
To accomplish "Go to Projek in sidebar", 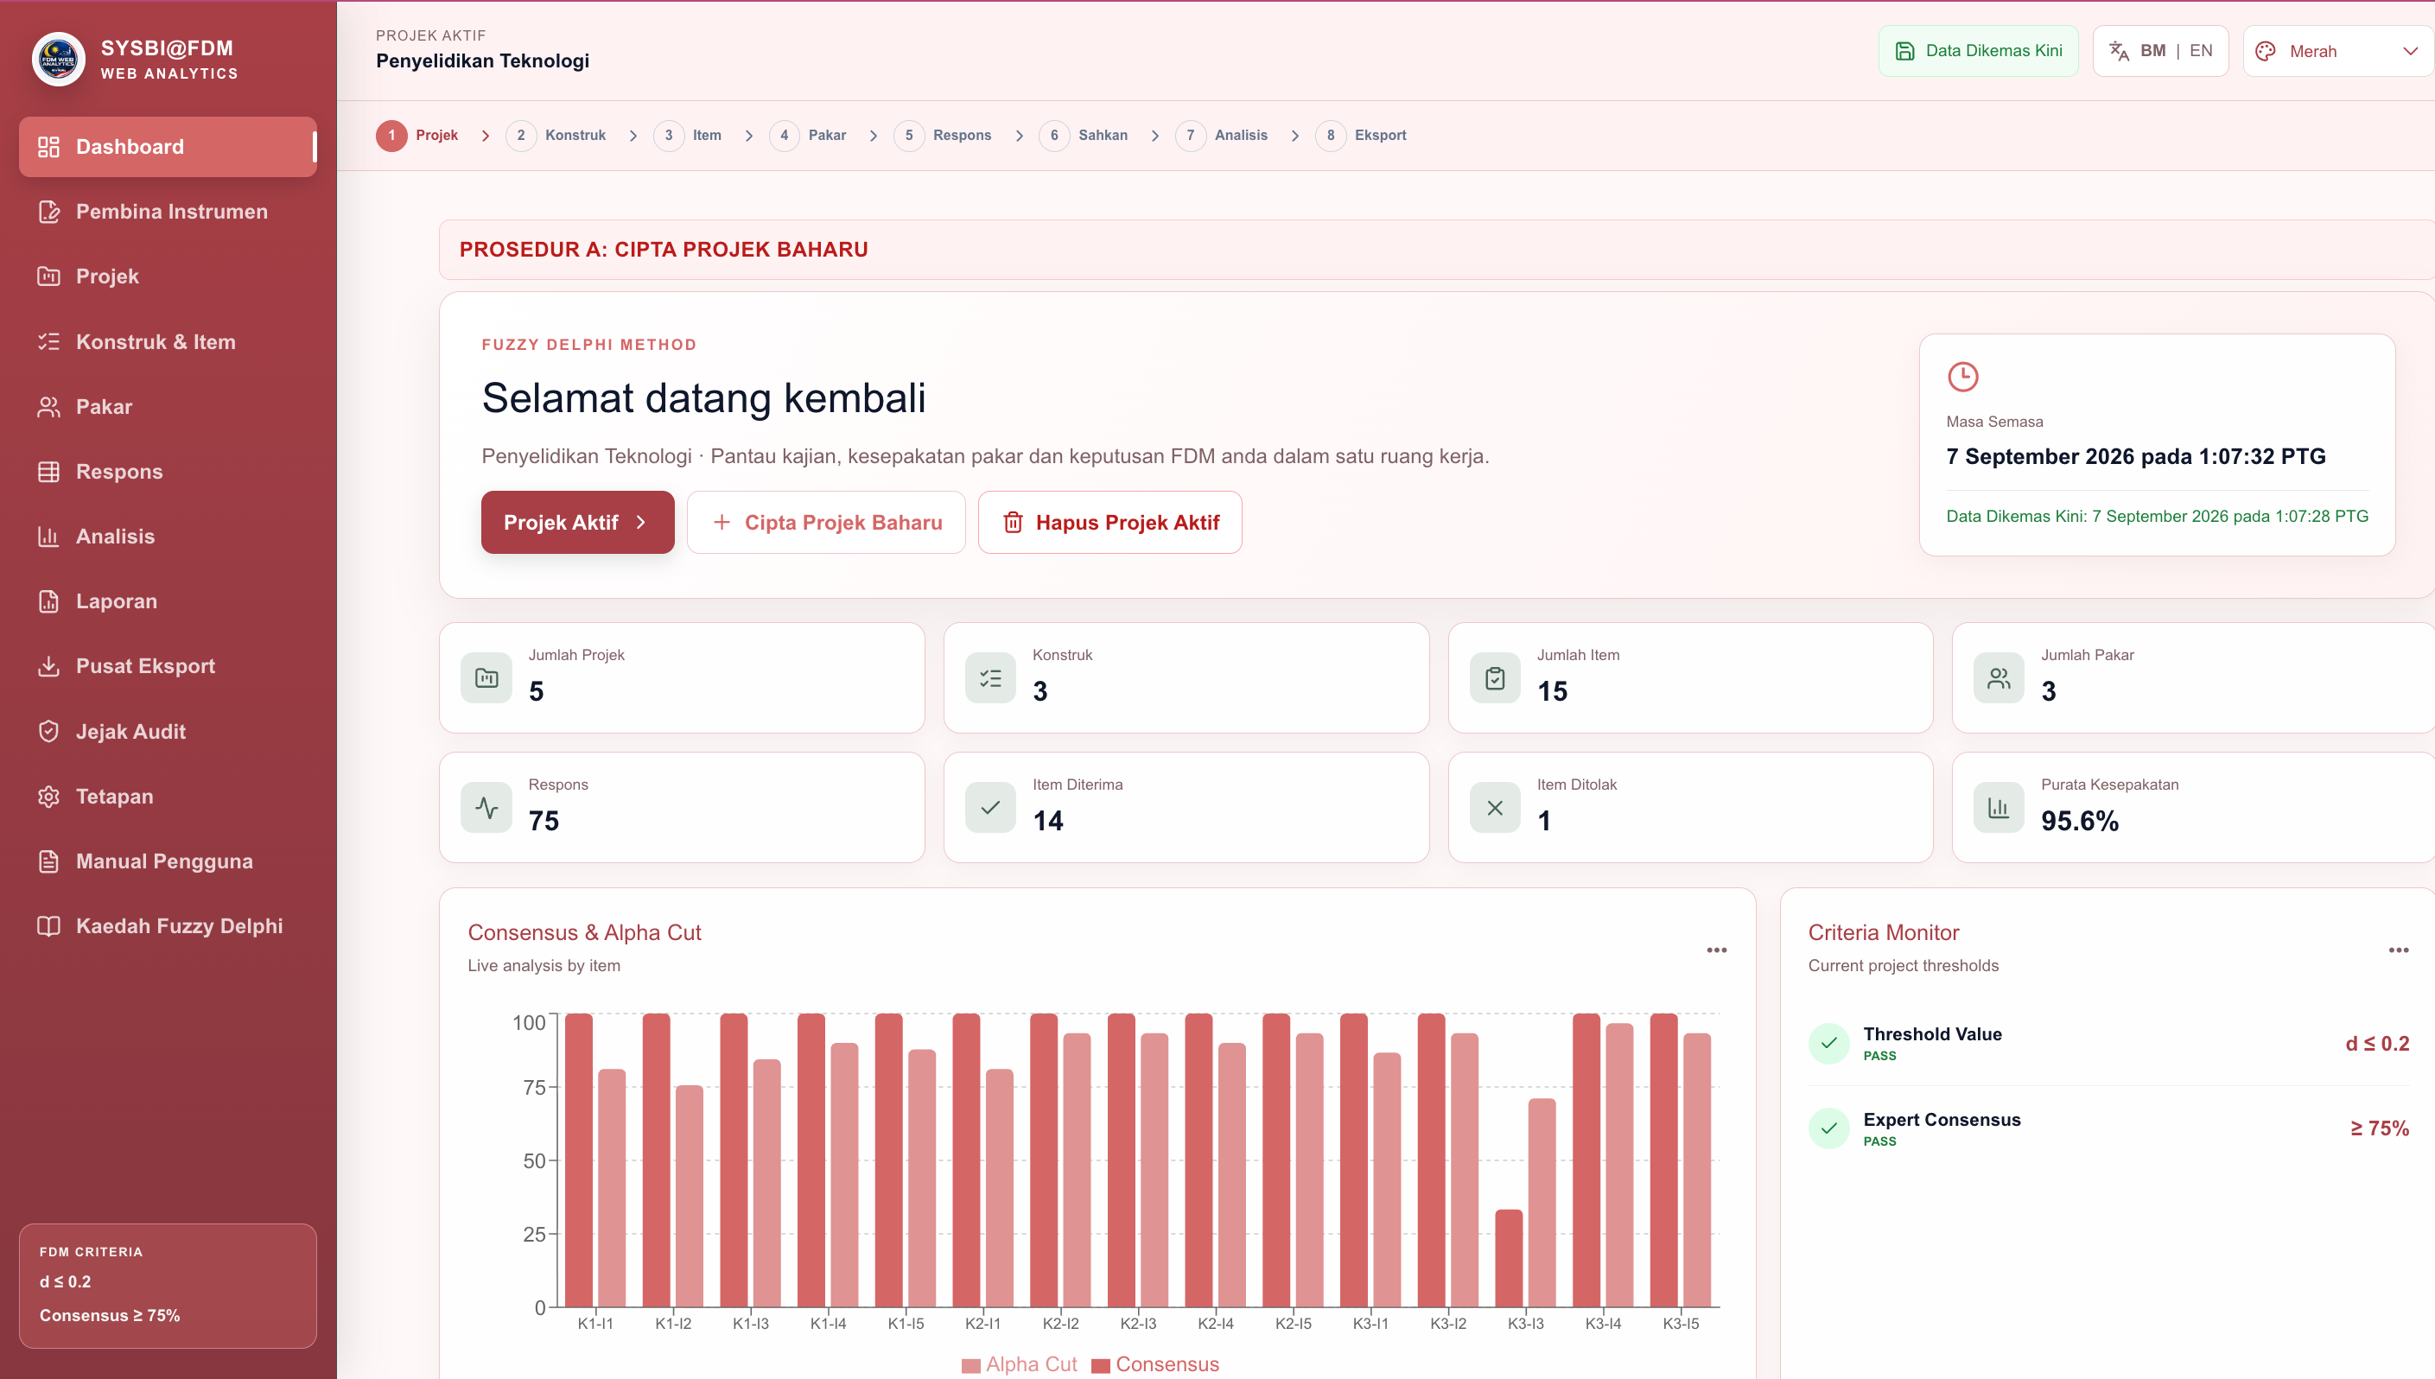I will click(x=168, y=276).
